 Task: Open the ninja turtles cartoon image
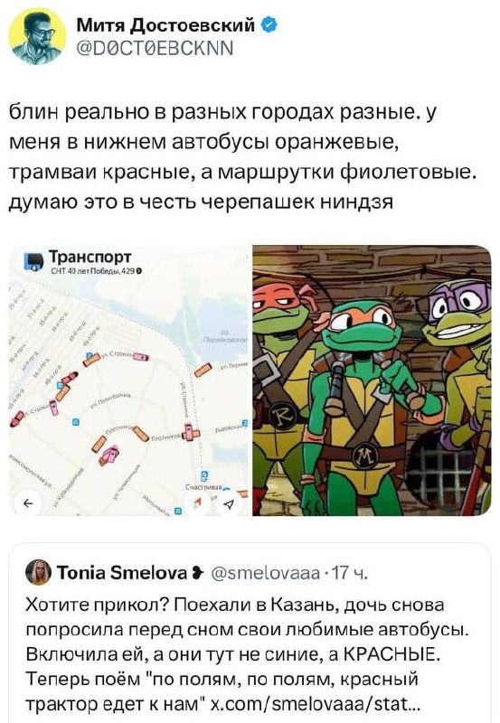tap(372, 380)
